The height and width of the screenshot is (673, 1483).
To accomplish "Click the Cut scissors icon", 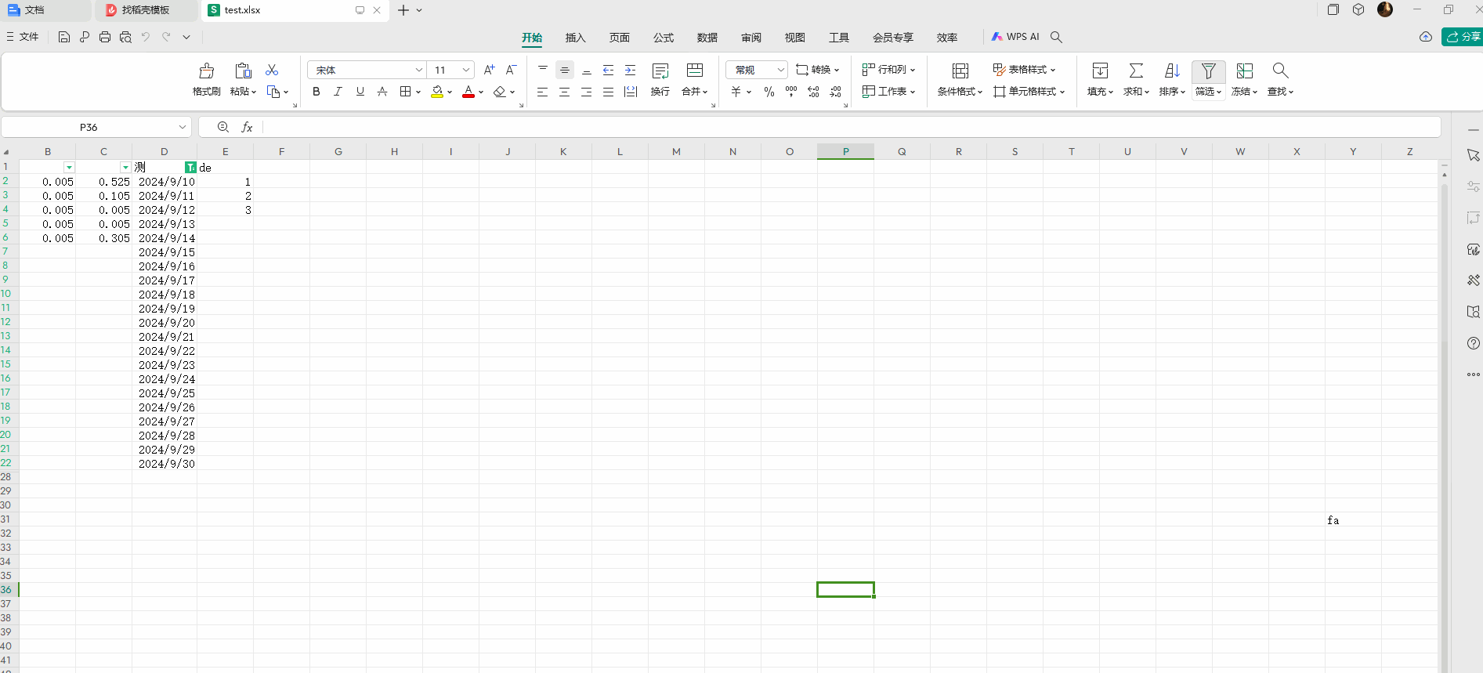I will pyautogui.click(x=272, y=70).
